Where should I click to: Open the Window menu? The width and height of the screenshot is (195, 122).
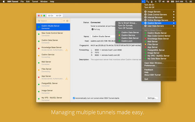[x=44, y=2]
